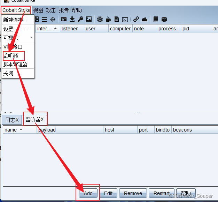
Task: Expand the 可视化 submenu
Action: [18, 38]
